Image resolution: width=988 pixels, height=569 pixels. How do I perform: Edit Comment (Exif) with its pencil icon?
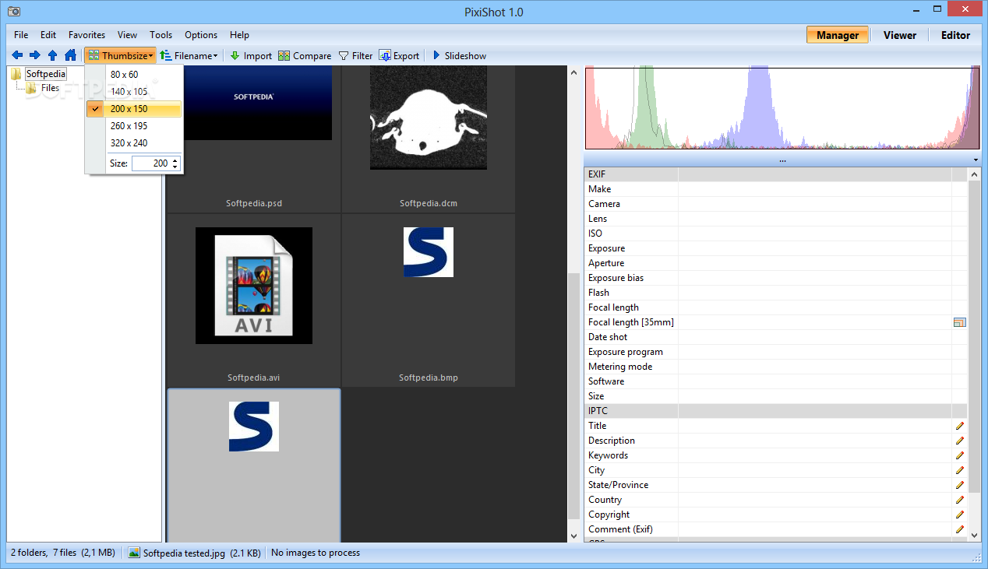coord(960,529)
